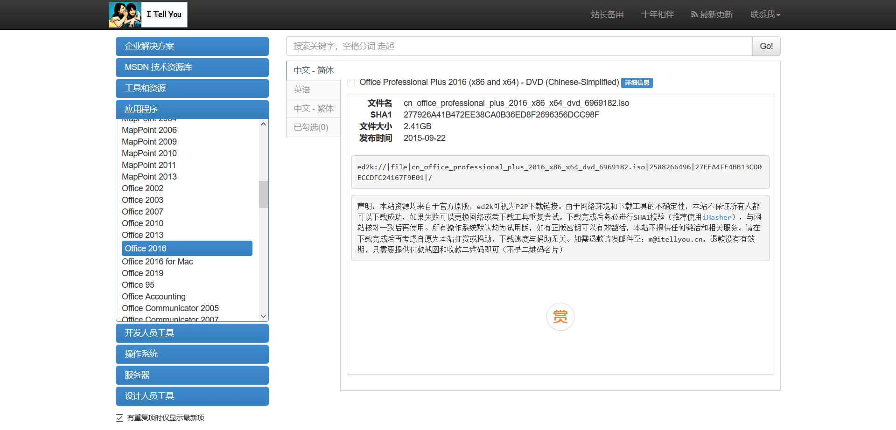Click the I Tell You site logo
The width and height of the screenshot is (896, 430).
coord(148,14)
